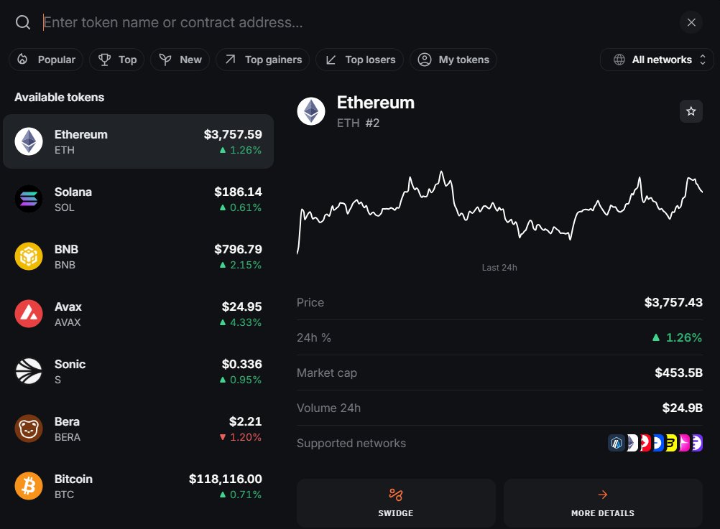Click the Avax coin icon
720x529 pixels.
click(x=29, y=314)
